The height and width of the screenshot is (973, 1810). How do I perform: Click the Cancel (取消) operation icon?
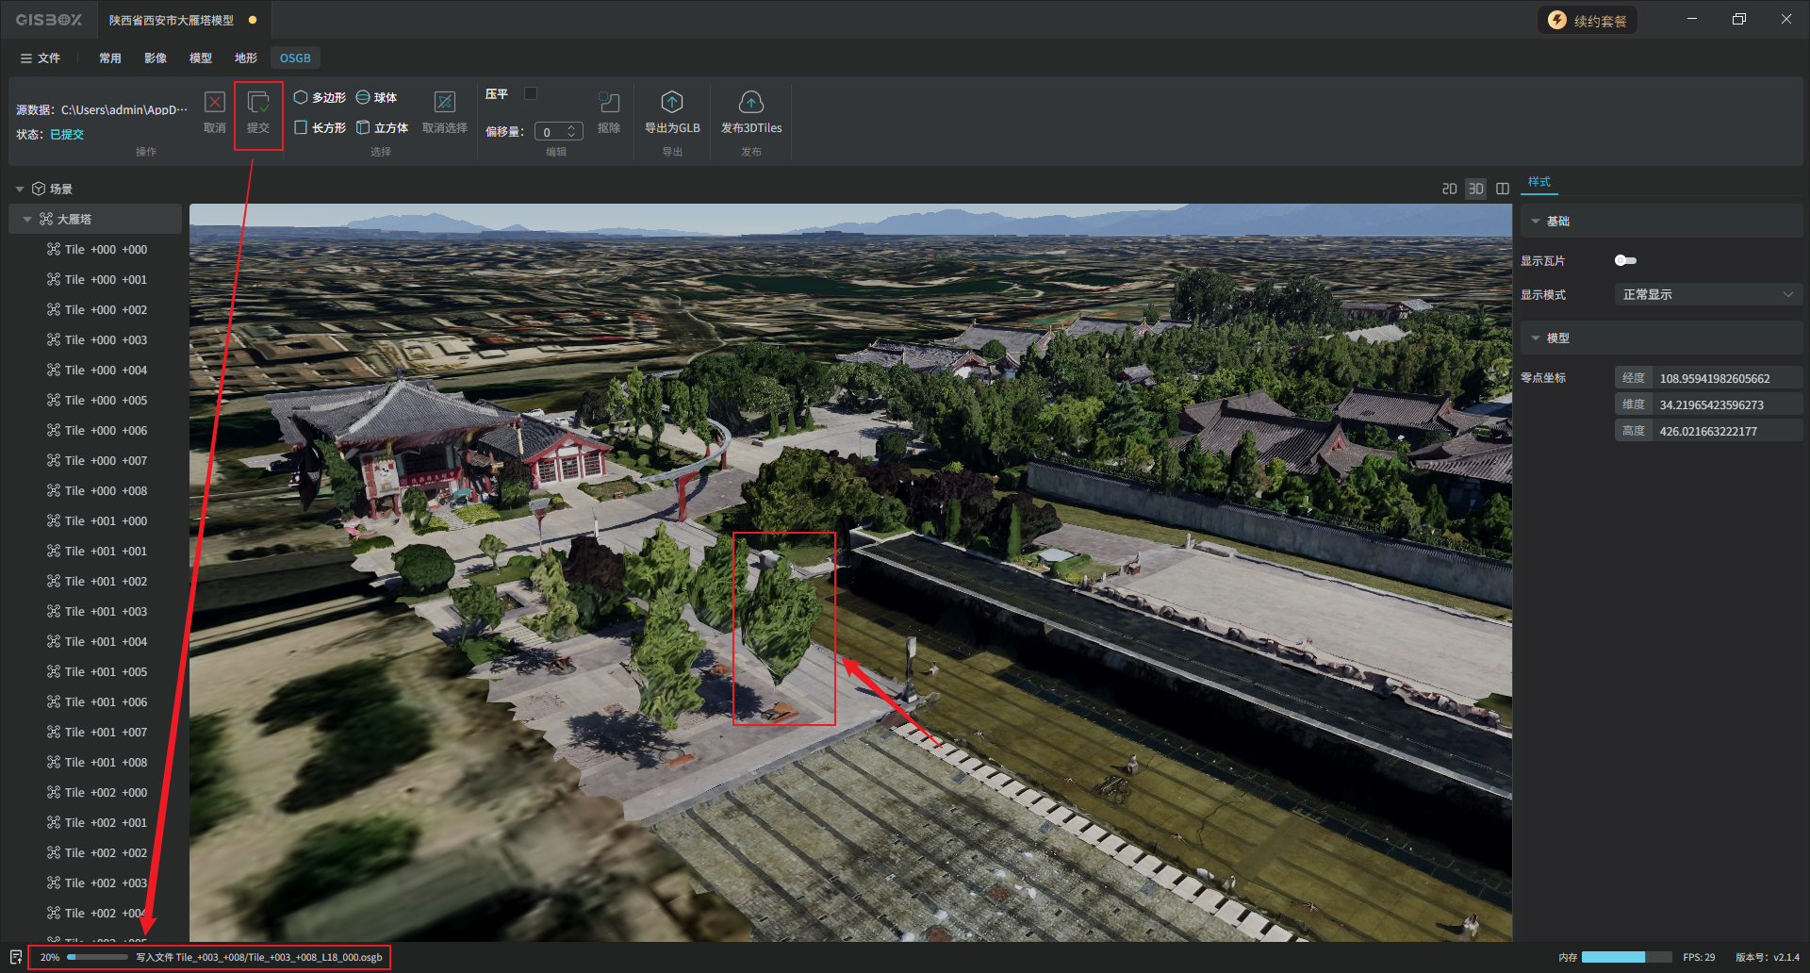click(215, 103)
